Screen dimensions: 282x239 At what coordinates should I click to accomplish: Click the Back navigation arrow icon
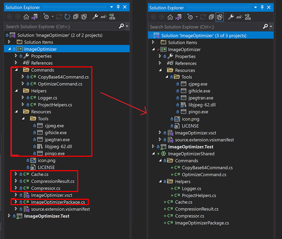point(9,17)
